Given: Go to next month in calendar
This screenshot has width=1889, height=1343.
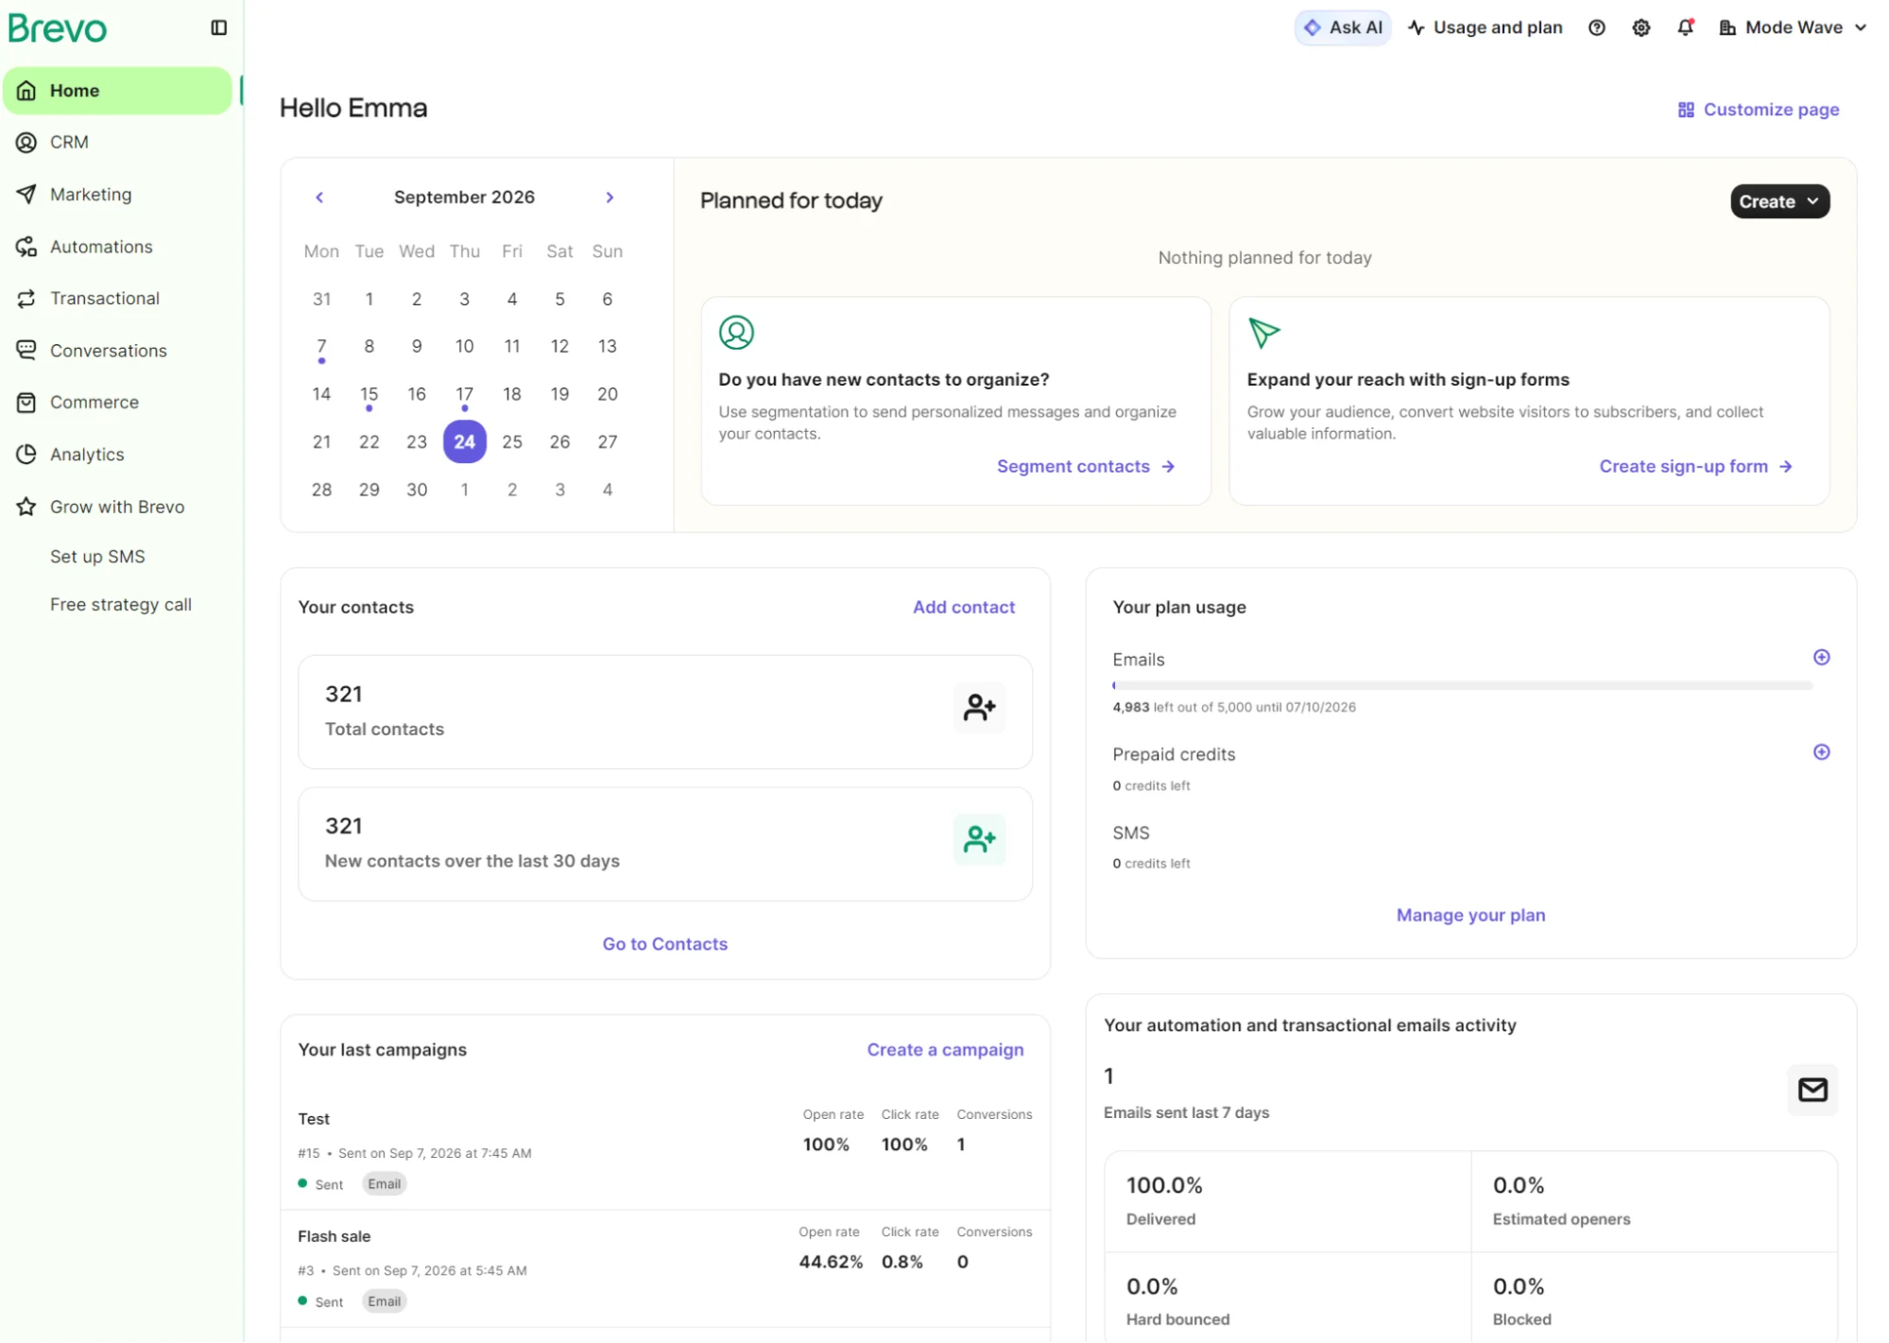Looking at the screenshot, I should point(610,198).
